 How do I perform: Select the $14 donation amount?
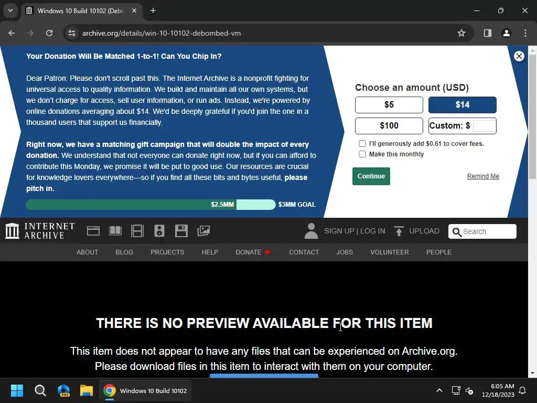(x=463, y=105)
